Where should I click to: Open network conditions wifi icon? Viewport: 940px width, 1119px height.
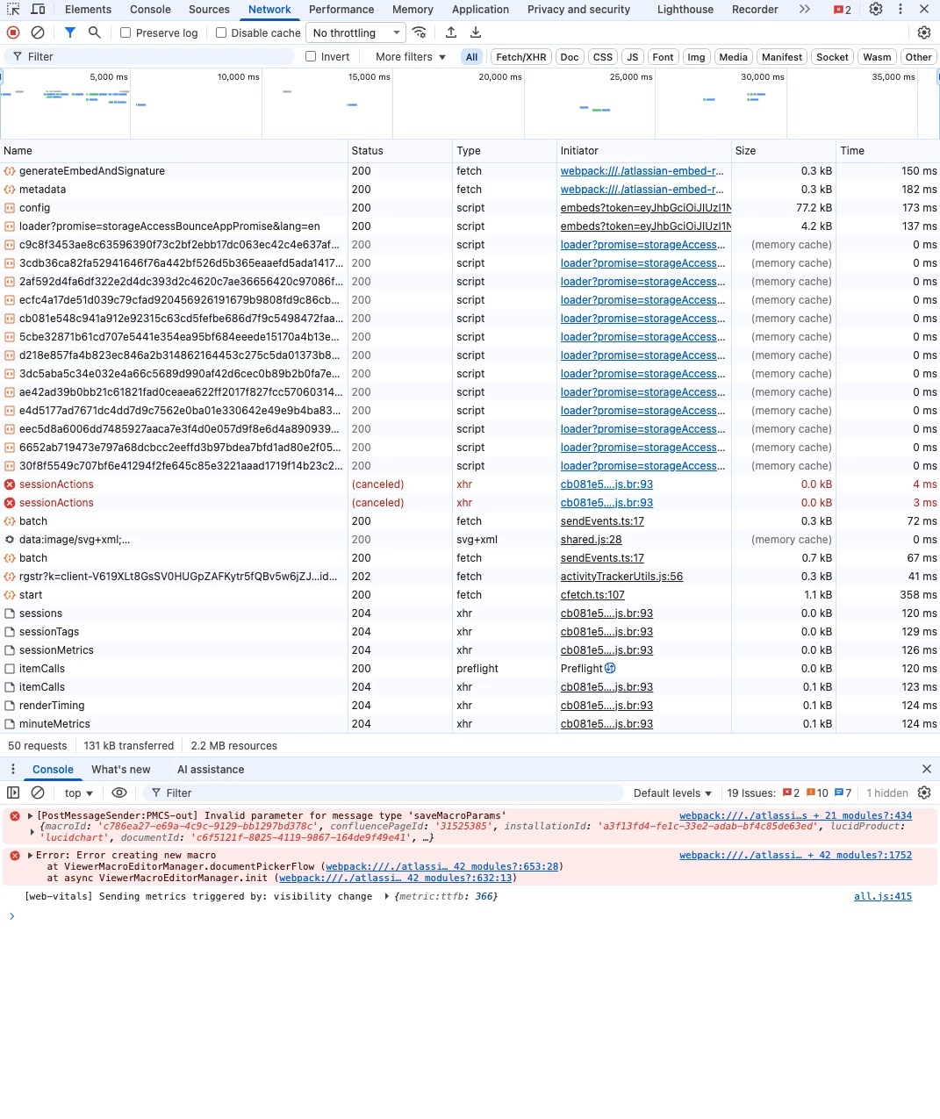pyautogui.click(x=420, y=32)
